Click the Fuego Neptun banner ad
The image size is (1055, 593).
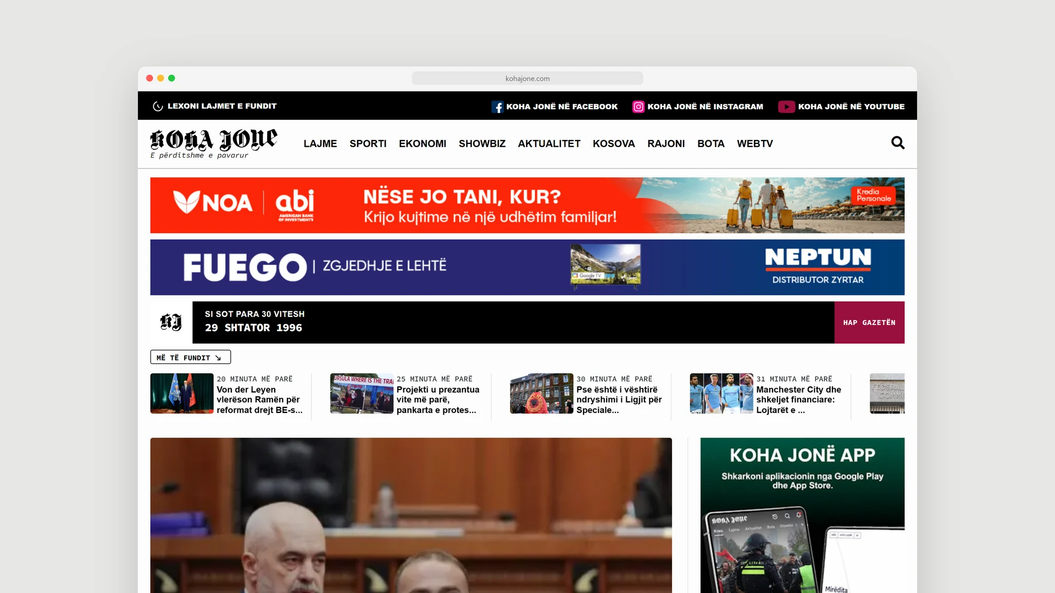[527, 267]
